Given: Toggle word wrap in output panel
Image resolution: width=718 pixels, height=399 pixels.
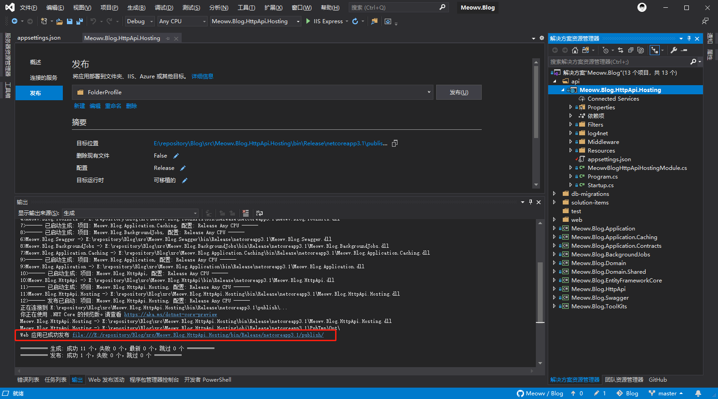Looking at the screenshot, I should 260,213.
